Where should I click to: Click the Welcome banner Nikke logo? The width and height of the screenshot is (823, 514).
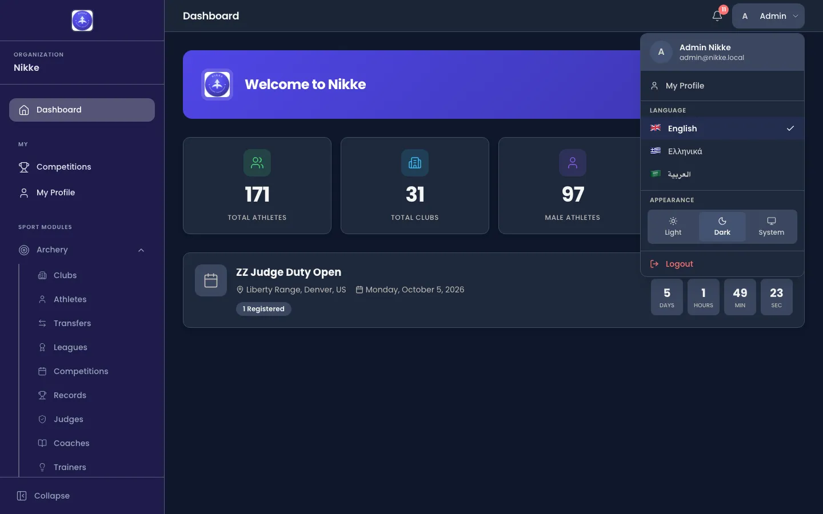[217, 85]
